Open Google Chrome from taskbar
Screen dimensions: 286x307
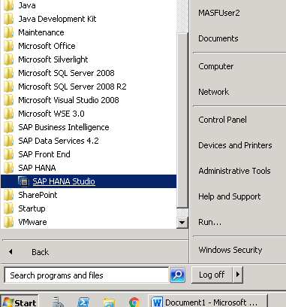tap(134, 302)
